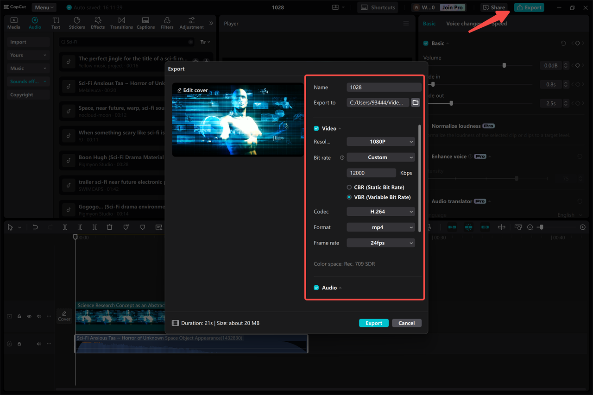Open the Format dropdown showing mp4
This screenshot has height=395, width=593.
[381, 227]
